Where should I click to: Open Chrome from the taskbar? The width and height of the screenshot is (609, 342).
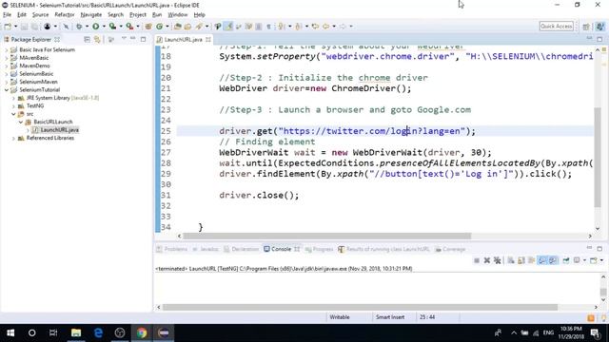tap(142, 332)
